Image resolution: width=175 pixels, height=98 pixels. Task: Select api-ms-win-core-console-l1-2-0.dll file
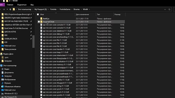point(57,28)
